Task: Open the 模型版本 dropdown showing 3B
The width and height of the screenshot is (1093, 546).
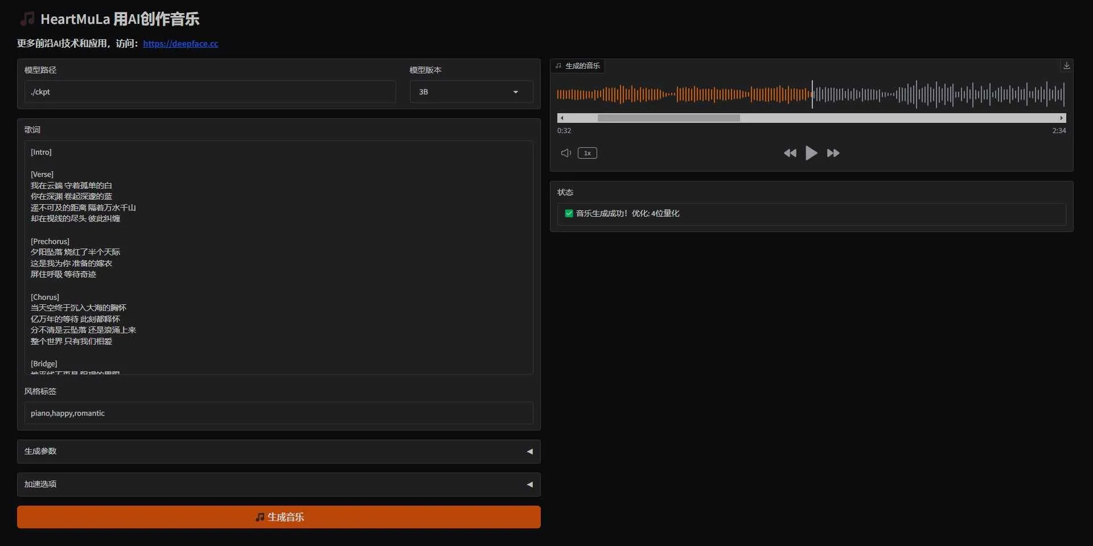Action: coord(471,92)
